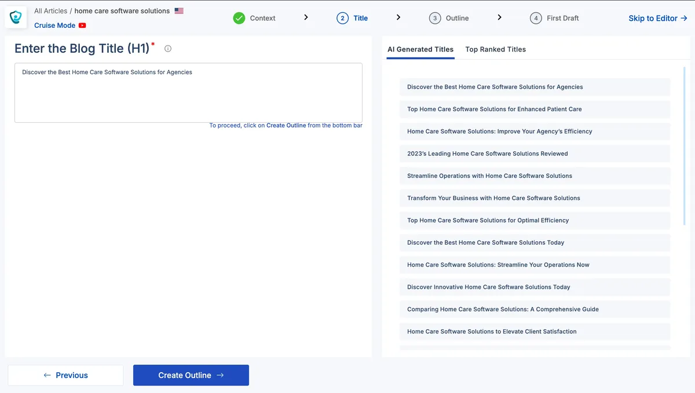Select the step 4 First Draft circle icon
This screenshot has width=695, height=393.
(x=536, y=18)
